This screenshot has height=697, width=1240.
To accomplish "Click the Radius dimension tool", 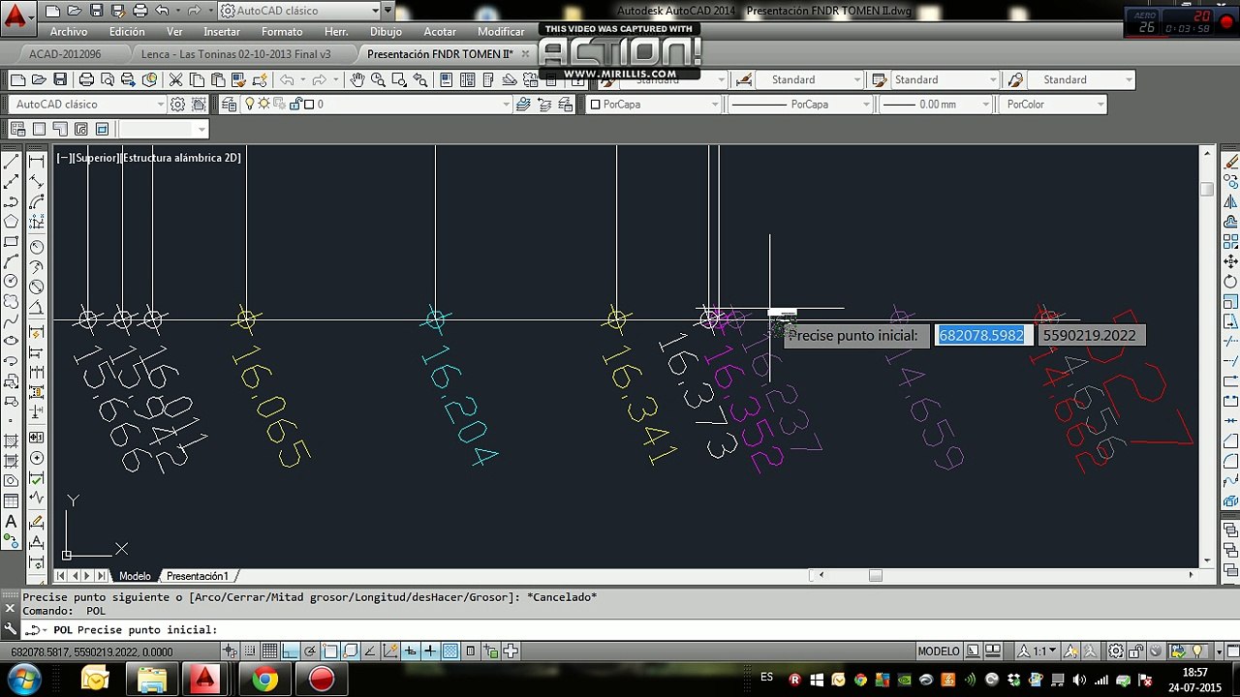I will click(x=37, y=247).
